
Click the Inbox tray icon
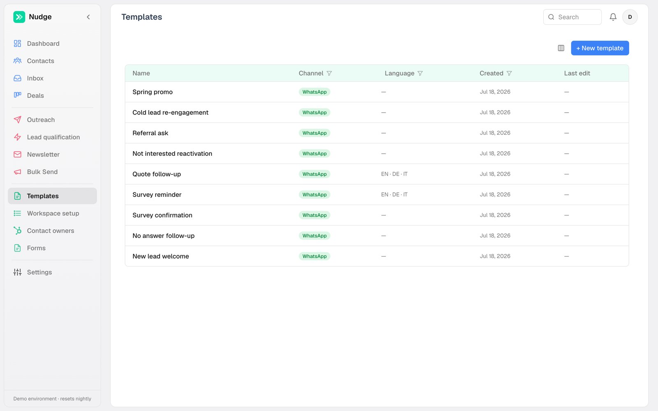(x=17, y=78)
